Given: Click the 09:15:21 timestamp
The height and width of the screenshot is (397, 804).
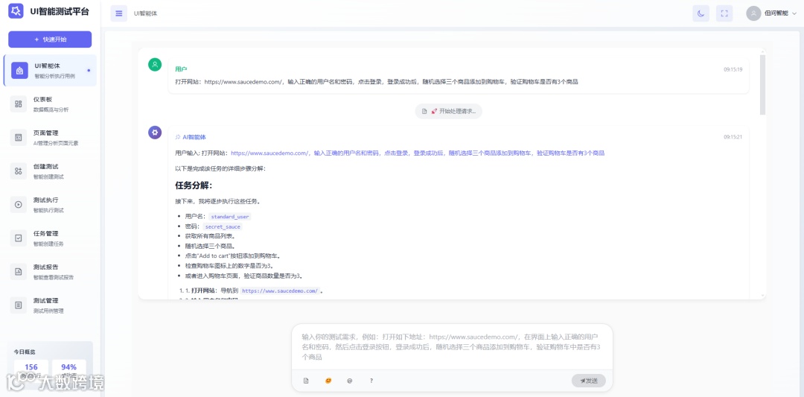Looking at the screenshot, I should pyautogui.click(x=733, y=137).
